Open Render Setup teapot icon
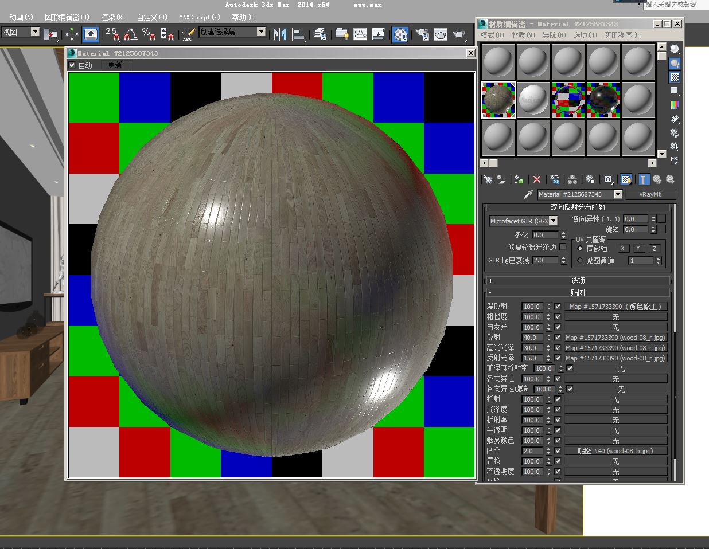This screenshot has height=549, width=709. pyautogui.click(x=422, y=34)
